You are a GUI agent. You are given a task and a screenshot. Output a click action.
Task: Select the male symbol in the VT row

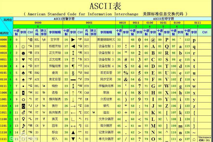point(23,113)
